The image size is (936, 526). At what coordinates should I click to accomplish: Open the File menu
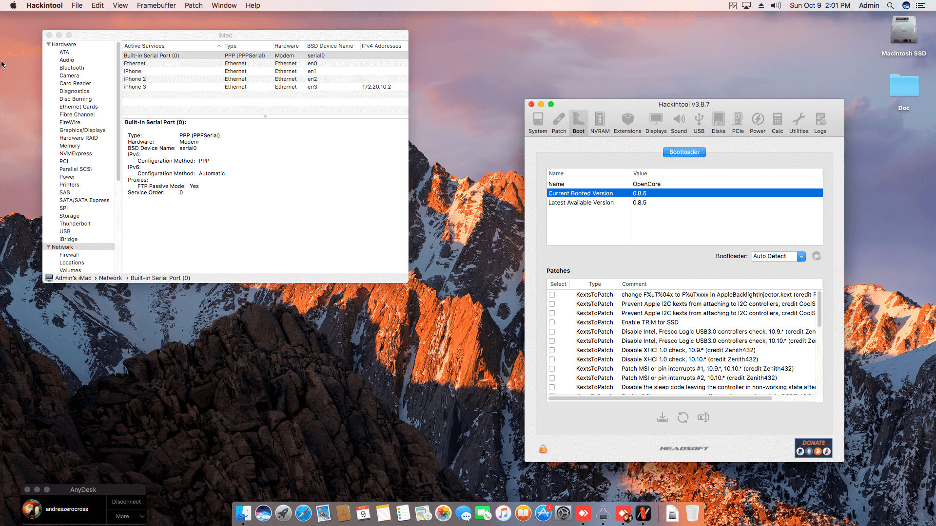(x=77, y=5)
